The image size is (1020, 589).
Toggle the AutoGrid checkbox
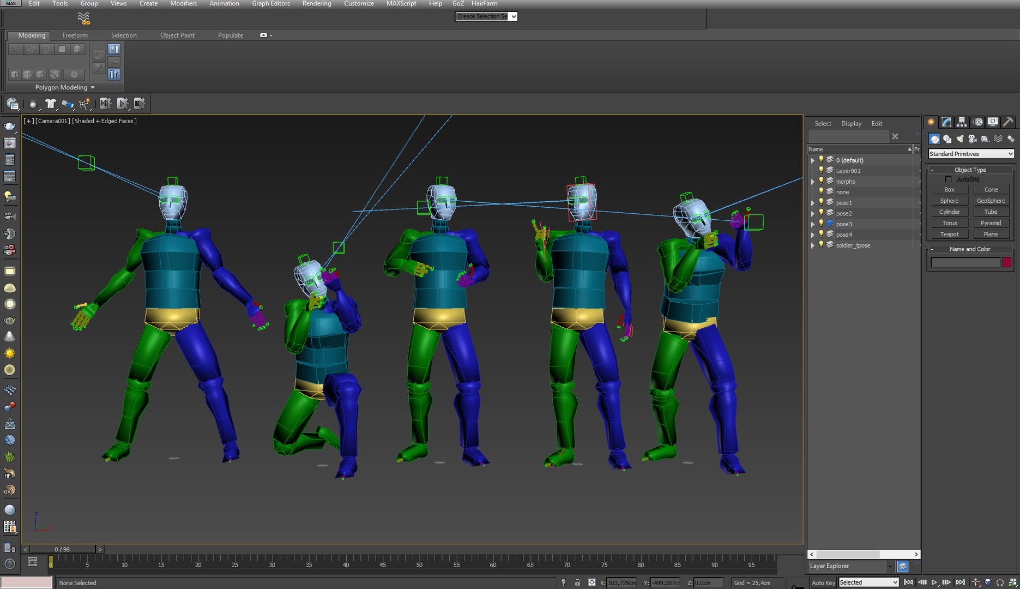pyautogui.click(x=948, y=179)
